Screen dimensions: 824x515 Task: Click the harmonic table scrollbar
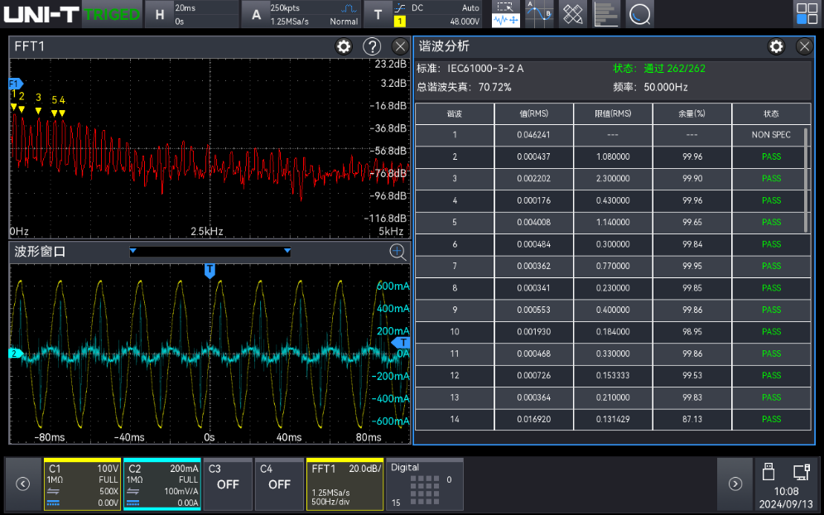(807, 180)
